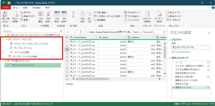215x106 pixels.
Task: Open the Name column filter dropdown
Action: coord(125,37)
